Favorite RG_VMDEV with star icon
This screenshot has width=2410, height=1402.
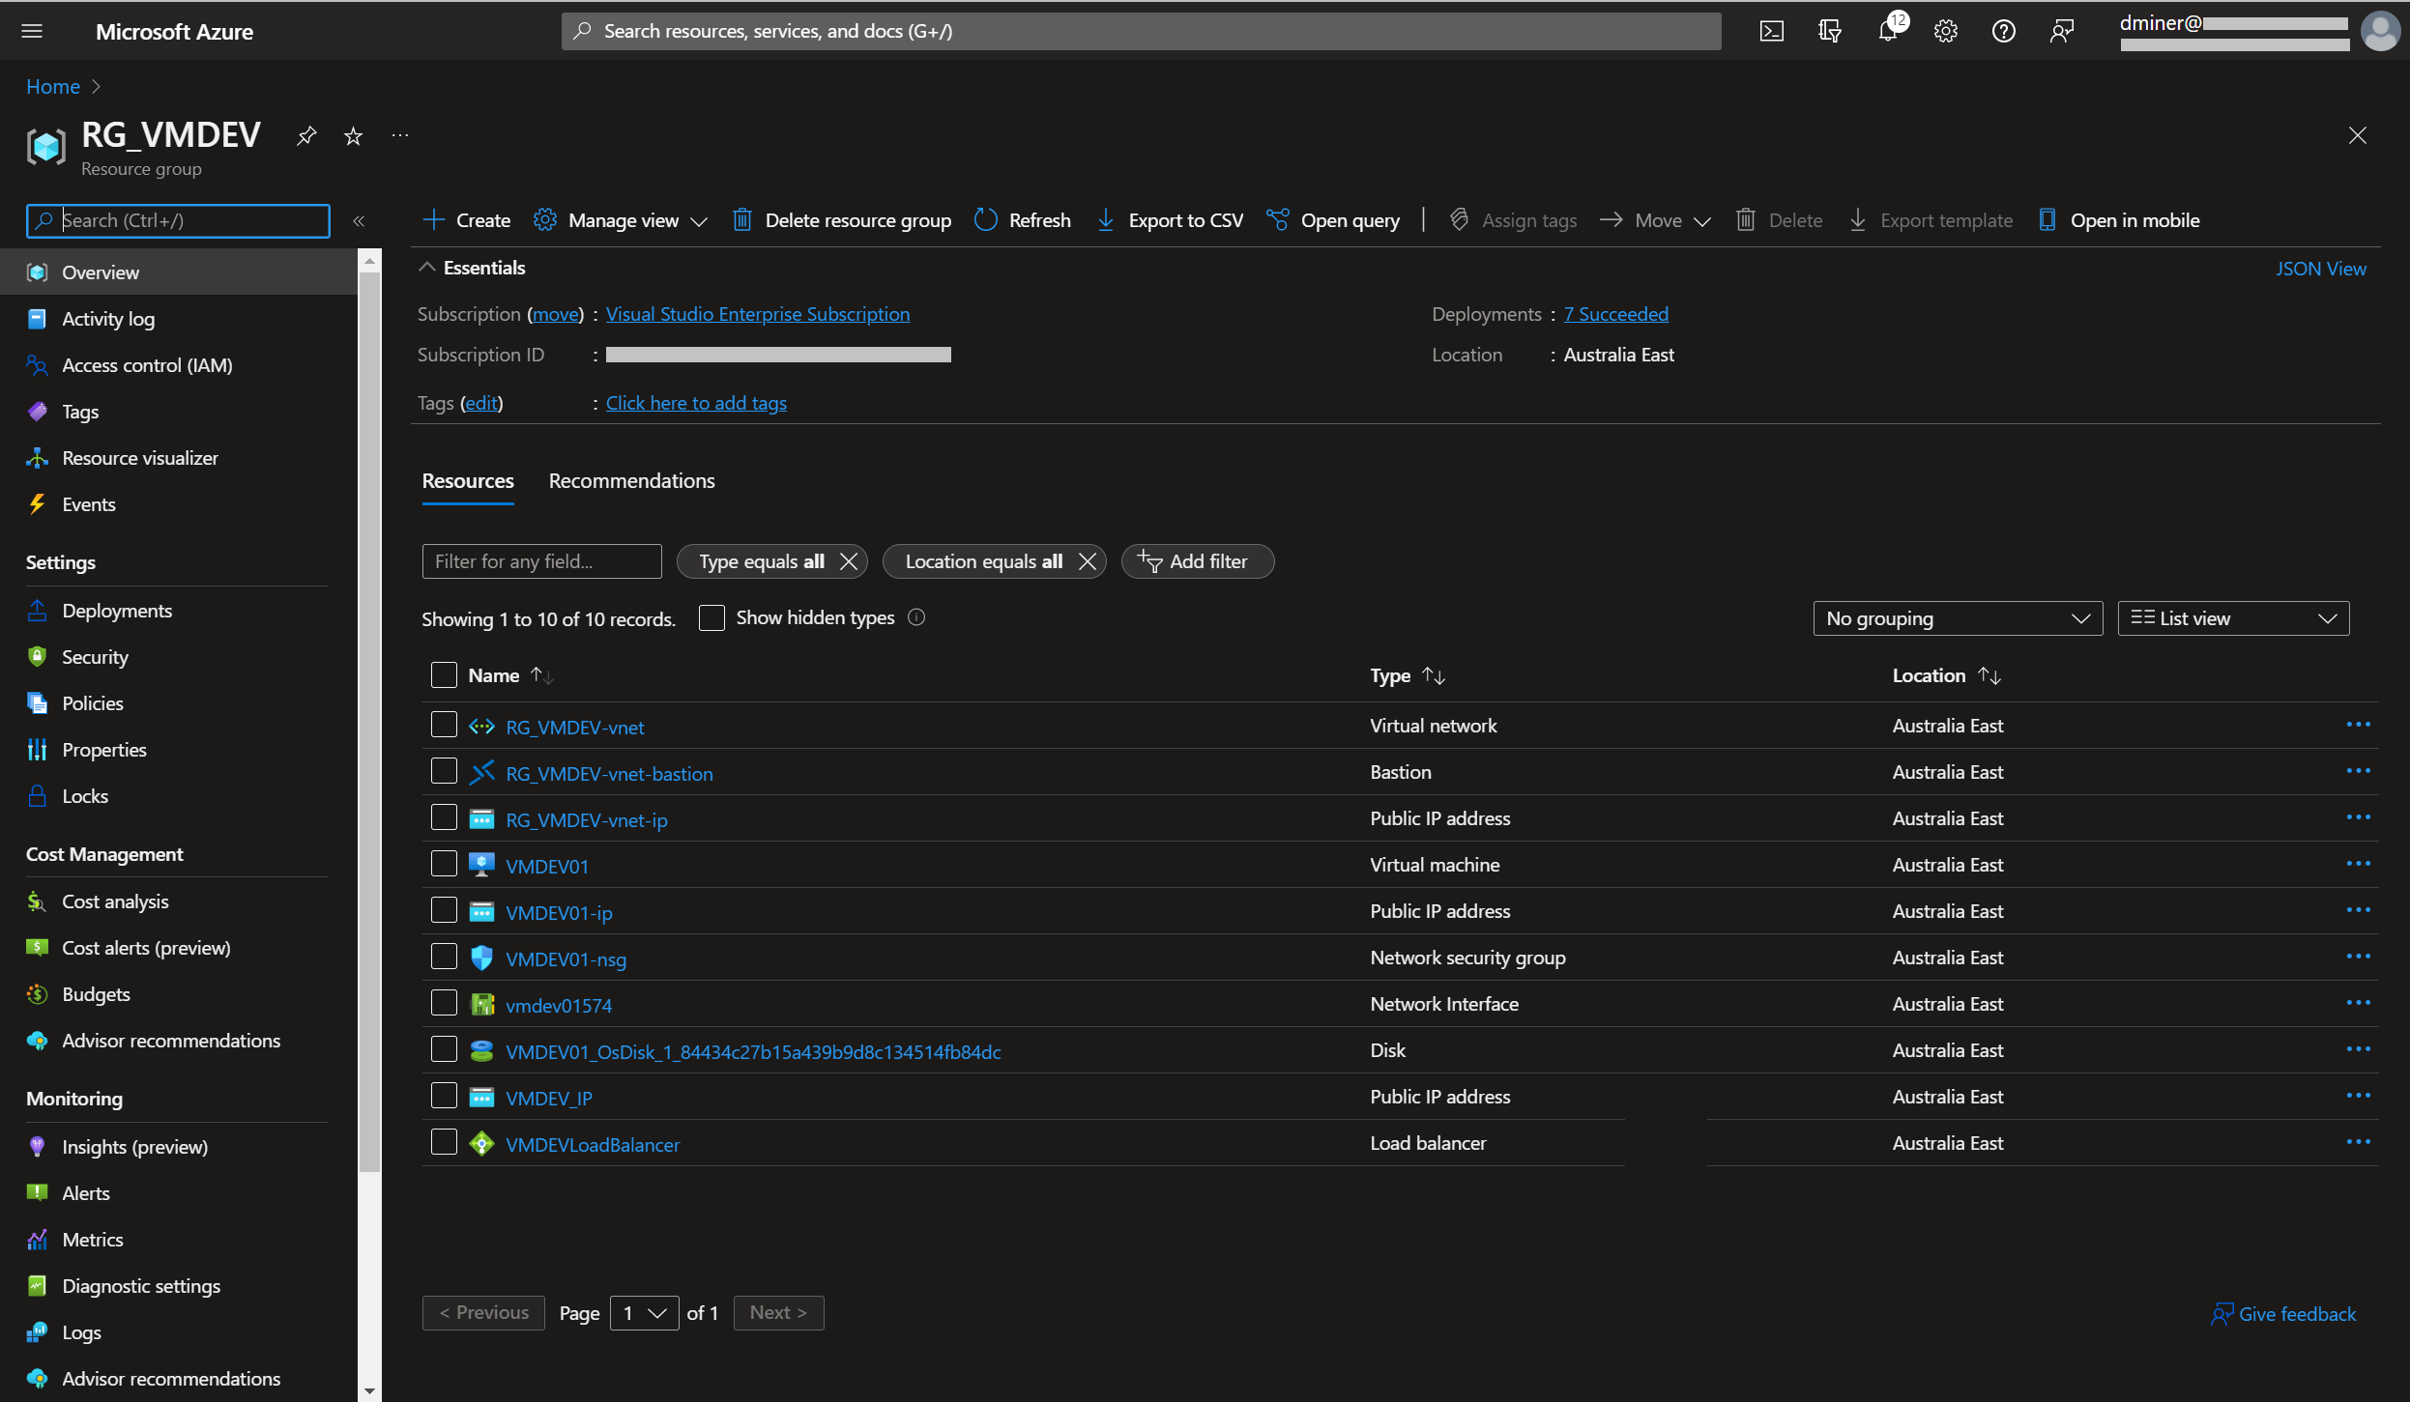click(x=353, y=136)
